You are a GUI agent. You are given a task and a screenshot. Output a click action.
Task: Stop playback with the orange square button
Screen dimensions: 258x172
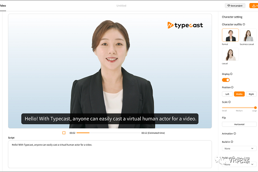point(64,133)
